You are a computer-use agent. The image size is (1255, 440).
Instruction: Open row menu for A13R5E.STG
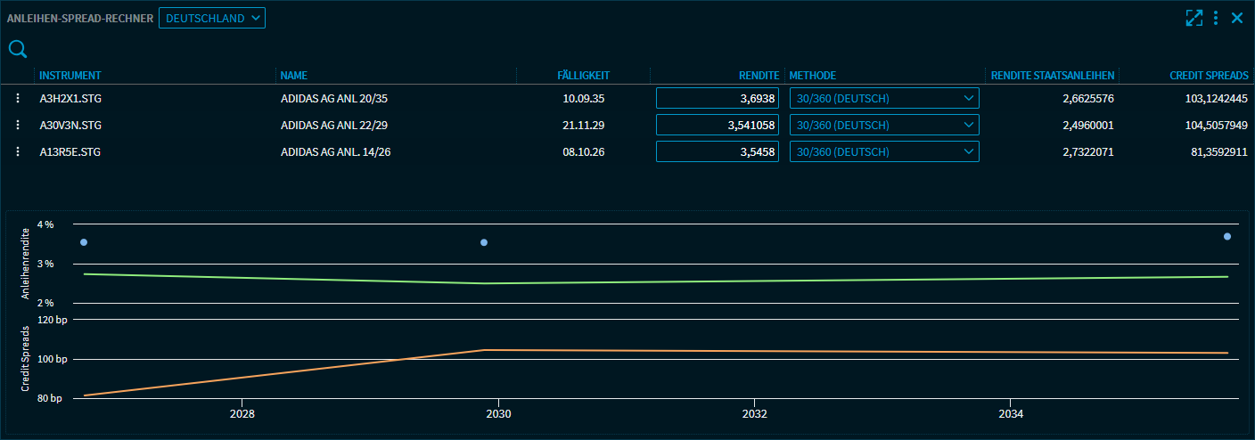click(18, 152)
